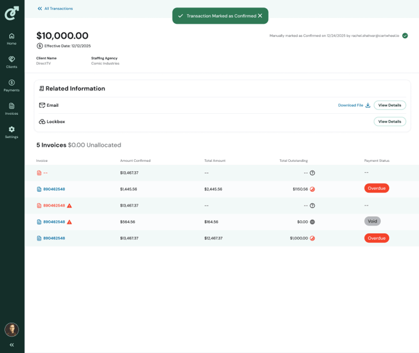The image size is (419, 353).
Task: Click the Overdue badge on the last invoice
Action: pyautogui.click(x=376, y=238)
